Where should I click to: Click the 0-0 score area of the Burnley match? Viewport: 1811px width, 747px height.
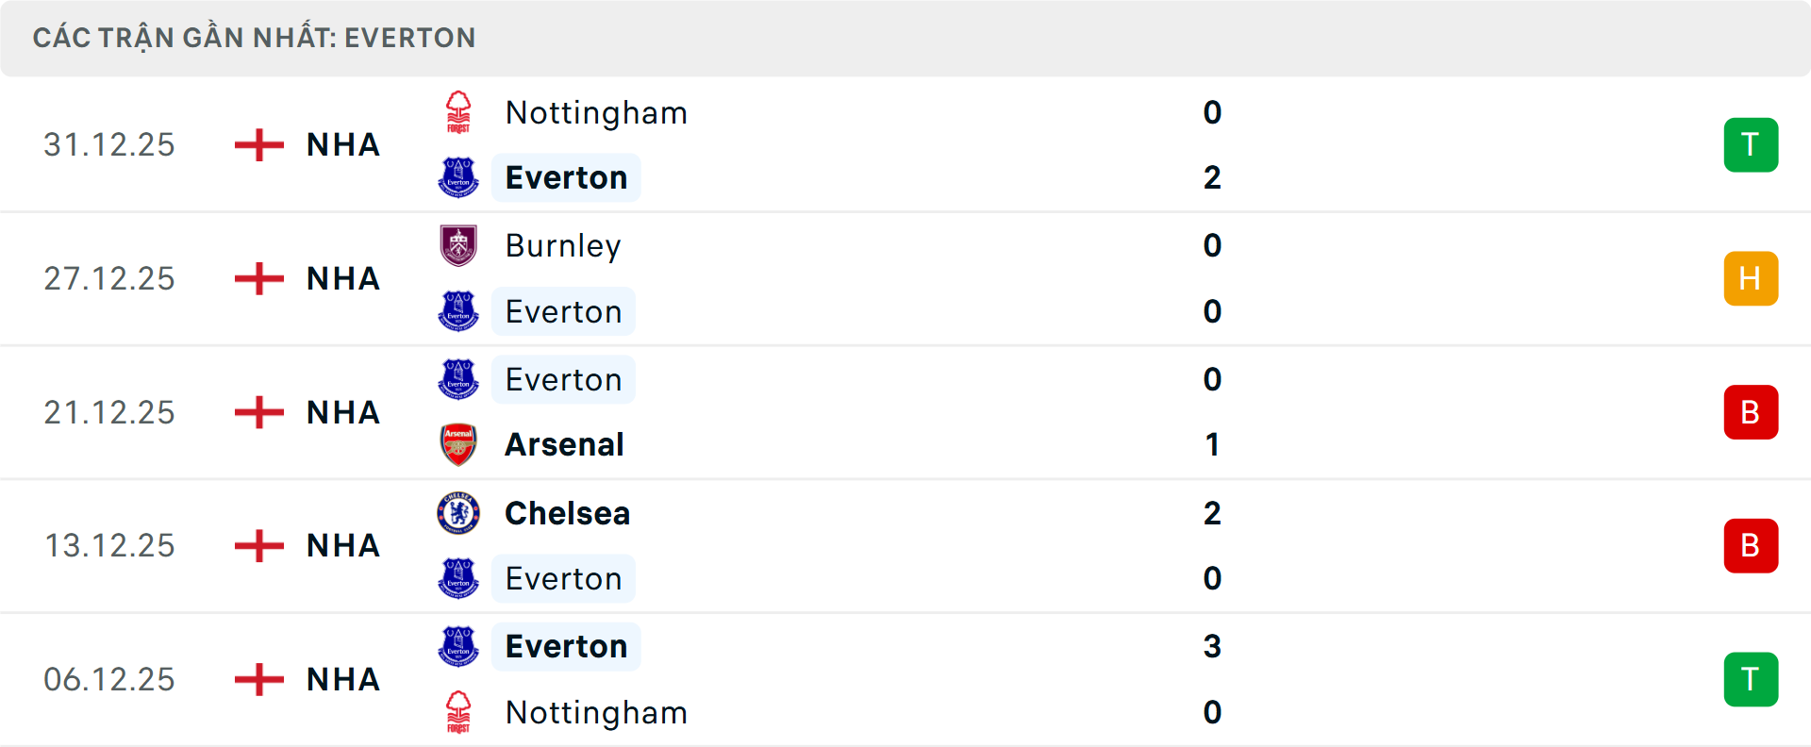pyautogui.click(x=1213, y=278)
